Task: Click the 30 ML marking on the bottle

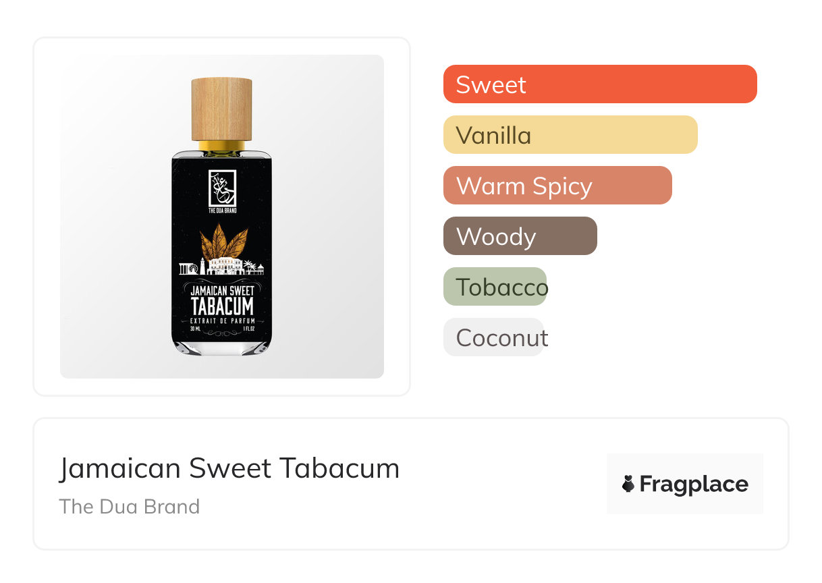Action: point(196,329)
